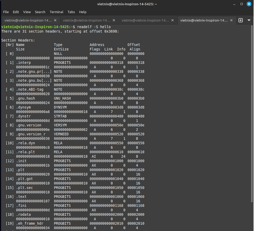Click the ".interp" section name

pos(23,63)
